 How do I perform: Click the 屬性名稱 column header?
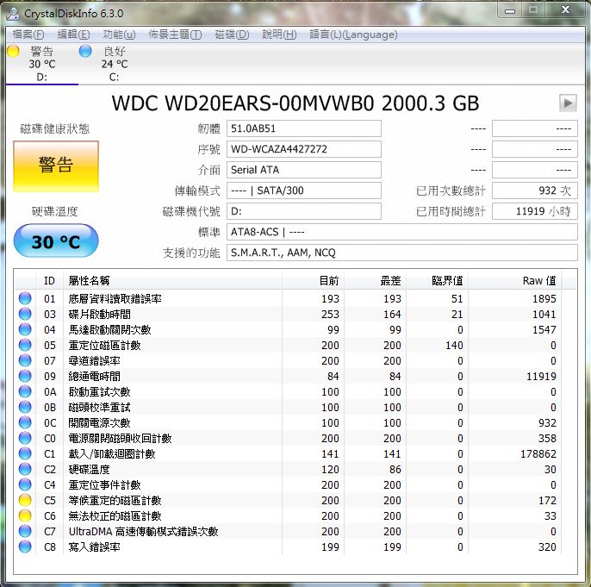pyautogui.click(x=172, y=281)
